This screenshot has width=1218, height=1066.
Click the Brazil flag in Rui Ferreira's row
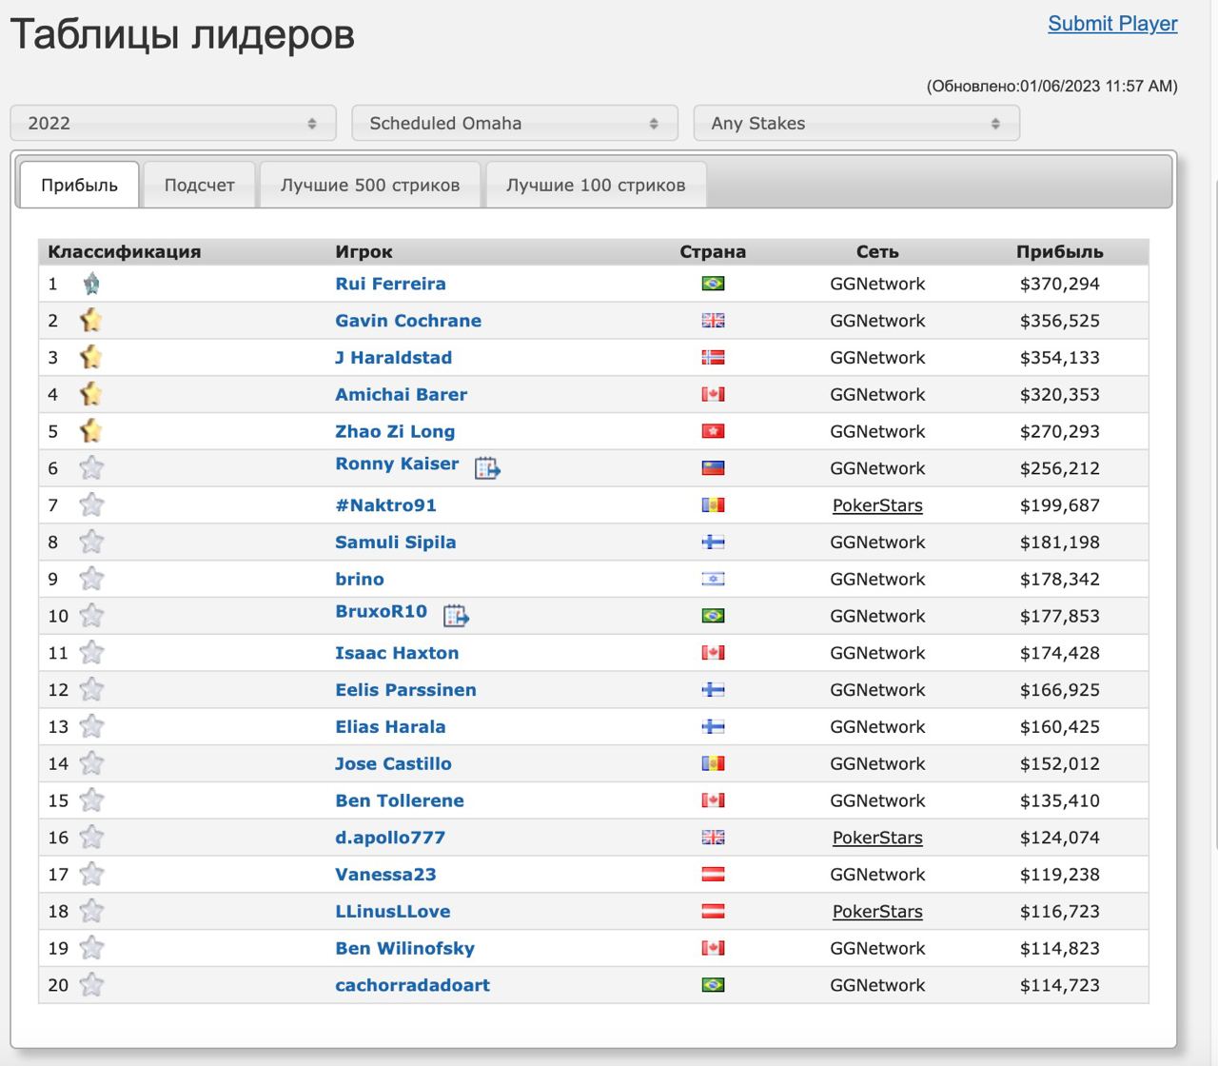[713, 284]
